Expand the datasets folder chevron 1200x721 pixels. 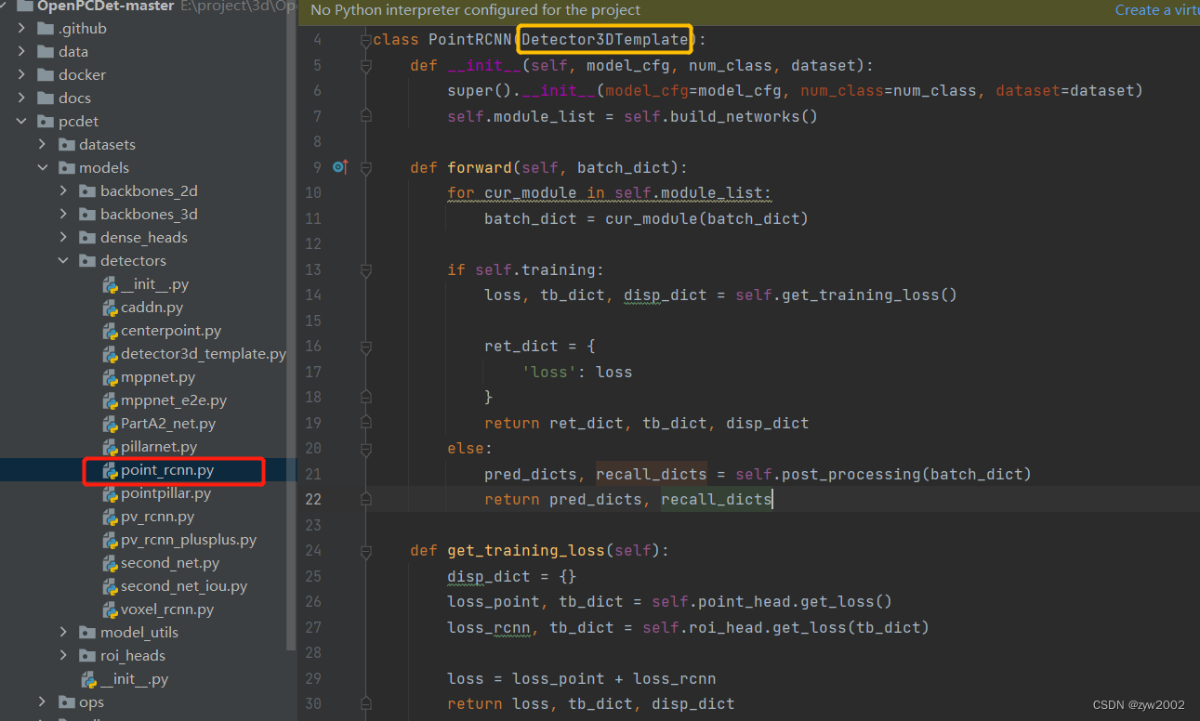tap(42, 144)
